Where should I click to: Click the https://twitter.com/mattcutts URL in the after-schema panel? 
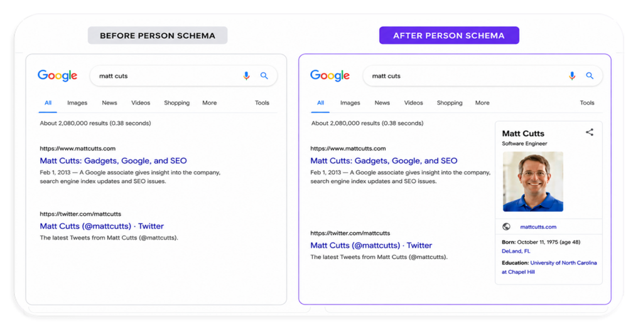pyautogui.click(x=350, y=233)
